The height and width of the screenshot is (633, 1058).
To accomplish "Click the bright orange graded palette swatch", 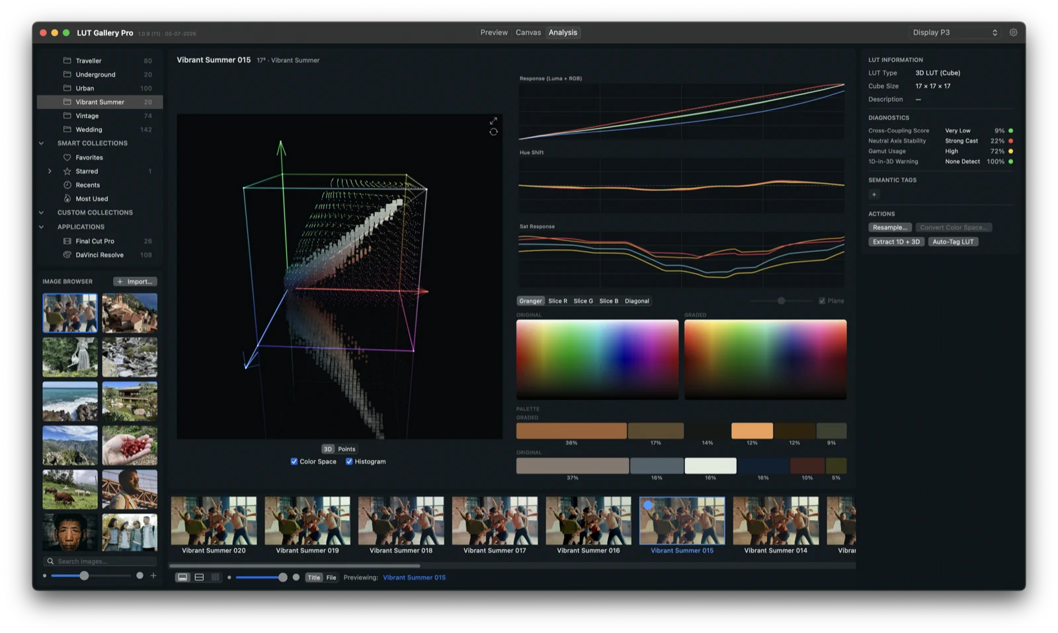I will (x=752, y=431).
